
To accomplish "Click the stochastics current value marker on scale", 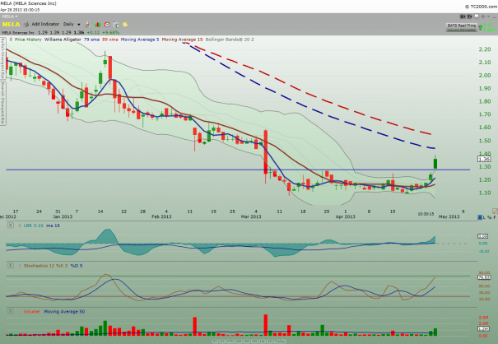I will pyautogui.click(x=484, y=277).
